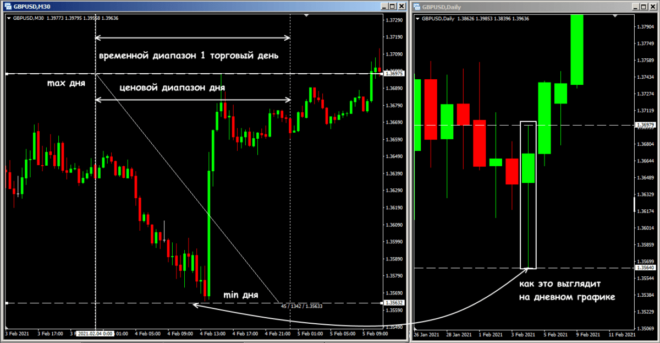660x343 pixels.
Task: Expand the GBPUSD,M30 symbol info arrow
Action: pos(8,18)
